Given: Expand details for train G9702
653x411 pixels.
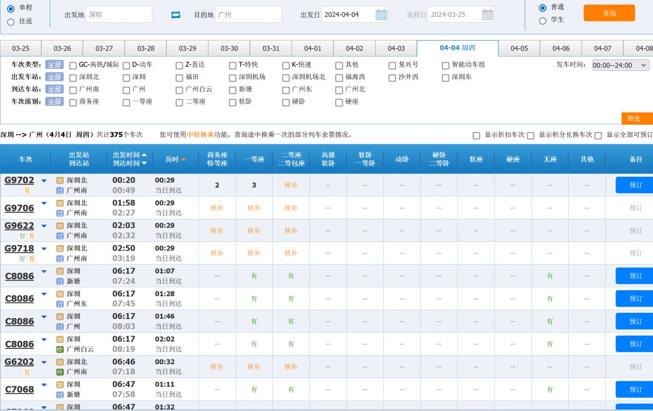Looking at the screenshot, I should point(44,180).
